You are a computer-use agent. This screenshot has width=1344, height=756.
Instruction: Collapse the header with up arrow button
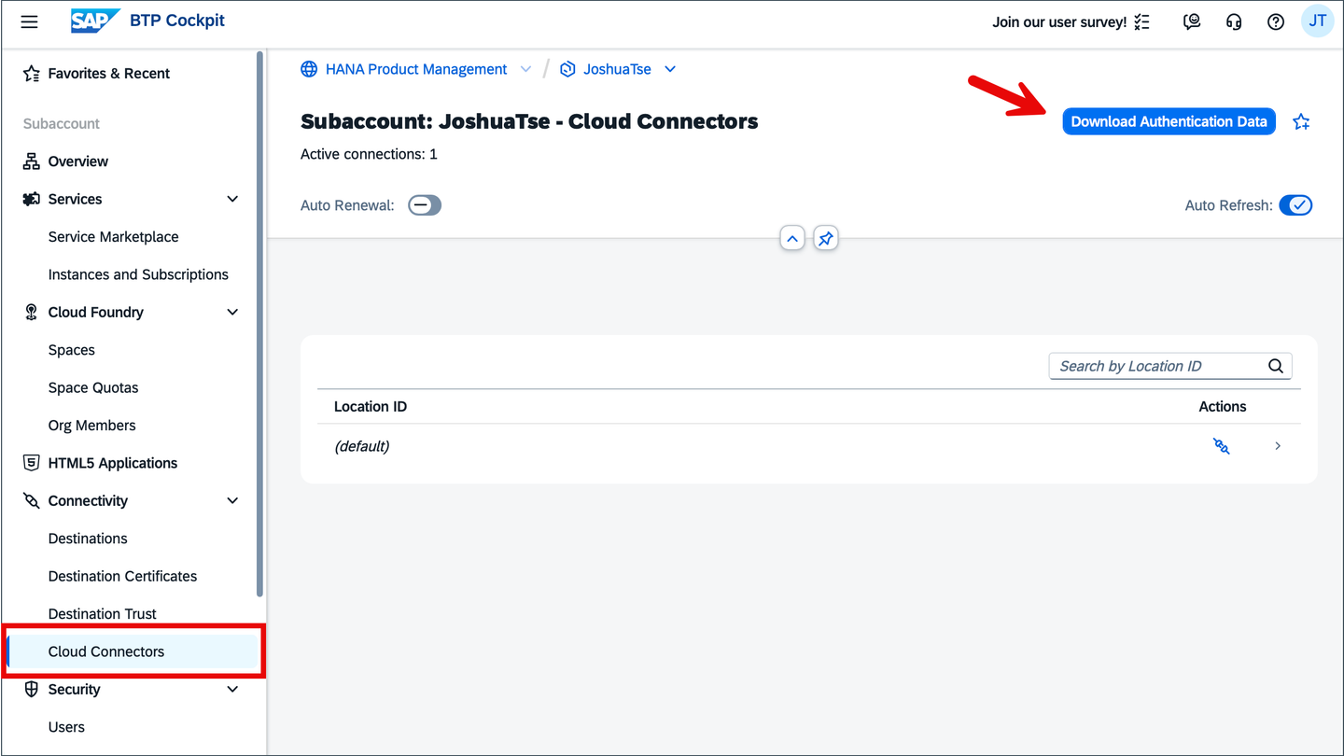click(x=792, y=239)
